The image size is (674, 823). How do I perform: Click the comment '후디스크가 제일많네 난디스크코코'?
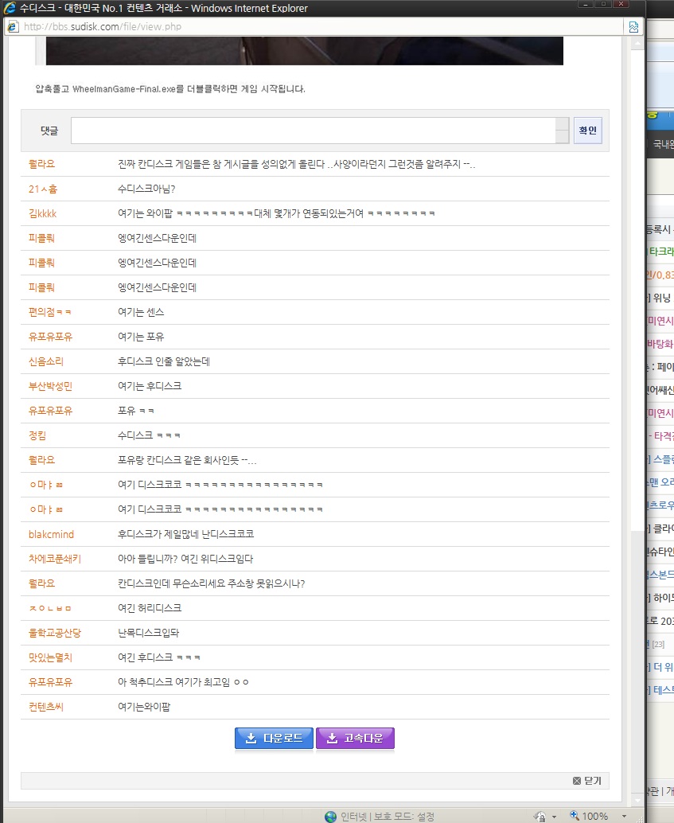[x=186, y=534]
